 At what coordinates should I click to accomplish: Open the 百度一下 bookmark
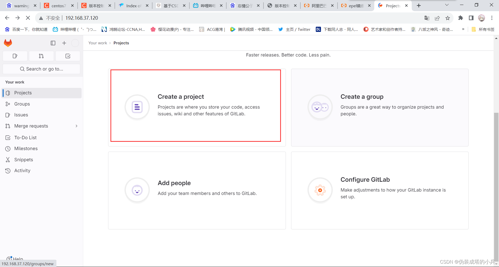point(26,29)
